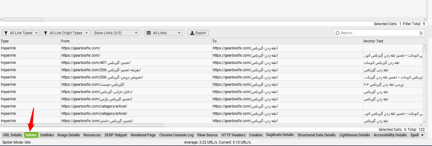Select the Image Details tab
Image resolution: width=432 pixels, height=146 pixels.
click(68, 135)
